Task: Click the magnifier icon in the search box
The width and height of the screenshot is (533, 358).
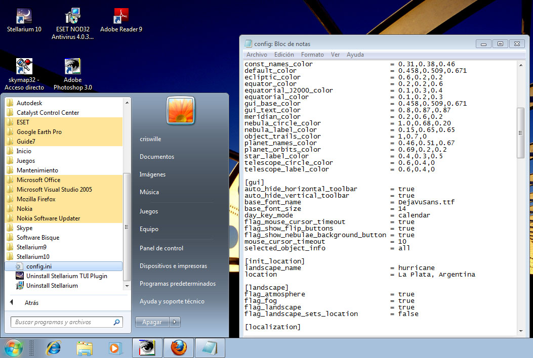Action: pos(116,322)
